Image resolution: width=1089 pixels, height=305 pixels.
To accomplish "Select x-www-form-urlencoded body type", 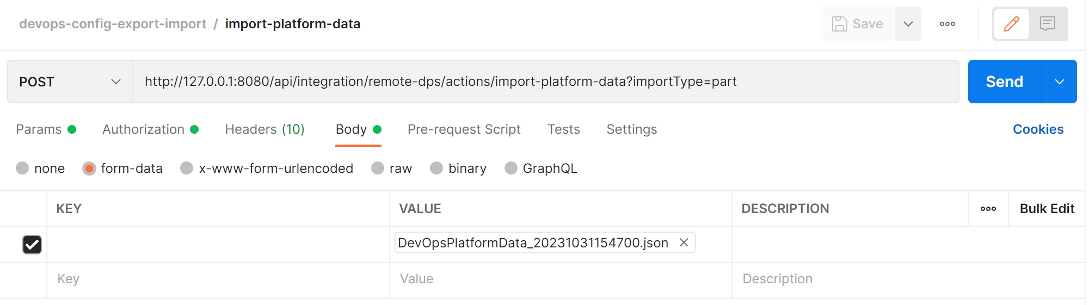I will [x=187, y=169].
